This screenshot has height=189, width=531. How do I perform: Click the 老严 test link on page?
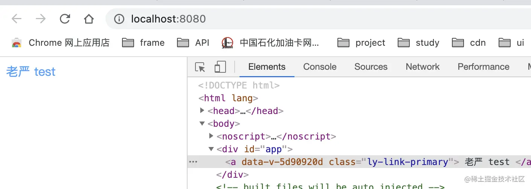click(x=31, y=72)
